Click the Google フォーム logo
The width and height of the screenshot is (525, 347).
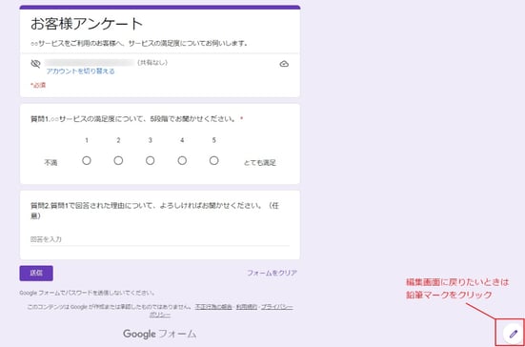160,334
